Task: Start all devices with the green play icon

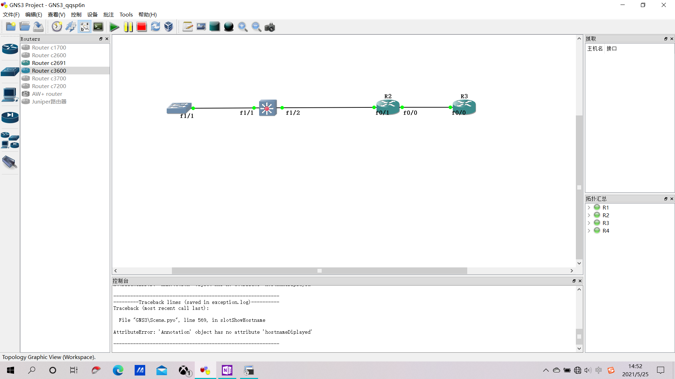Action: point(115,26)
